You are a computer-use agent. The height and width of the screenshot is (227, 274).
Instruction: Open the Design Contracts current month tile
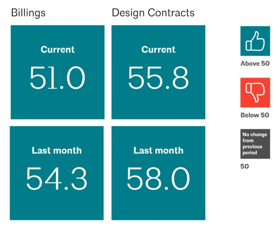click(158, 103)
